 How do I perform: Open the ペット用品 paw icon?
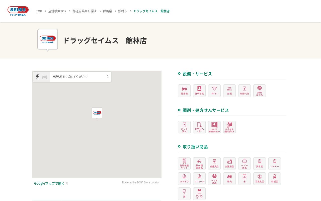(x=214, y=179)
